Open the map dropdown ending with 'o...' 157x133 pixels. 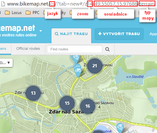click(x=6, y=63)
